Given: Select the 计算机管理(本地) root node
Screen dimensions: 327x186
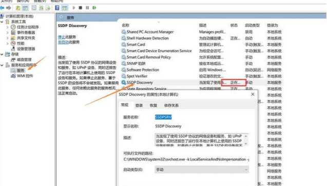Looking at the screenshot, I should point(19,16).
